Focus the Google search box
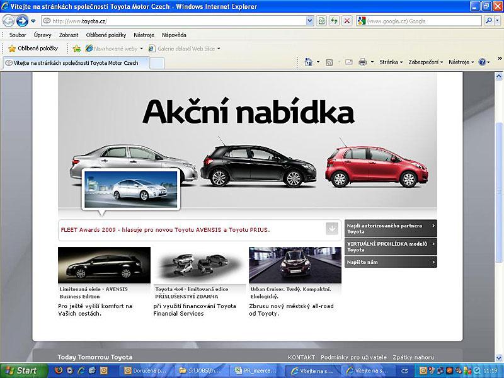 (423, 21)
